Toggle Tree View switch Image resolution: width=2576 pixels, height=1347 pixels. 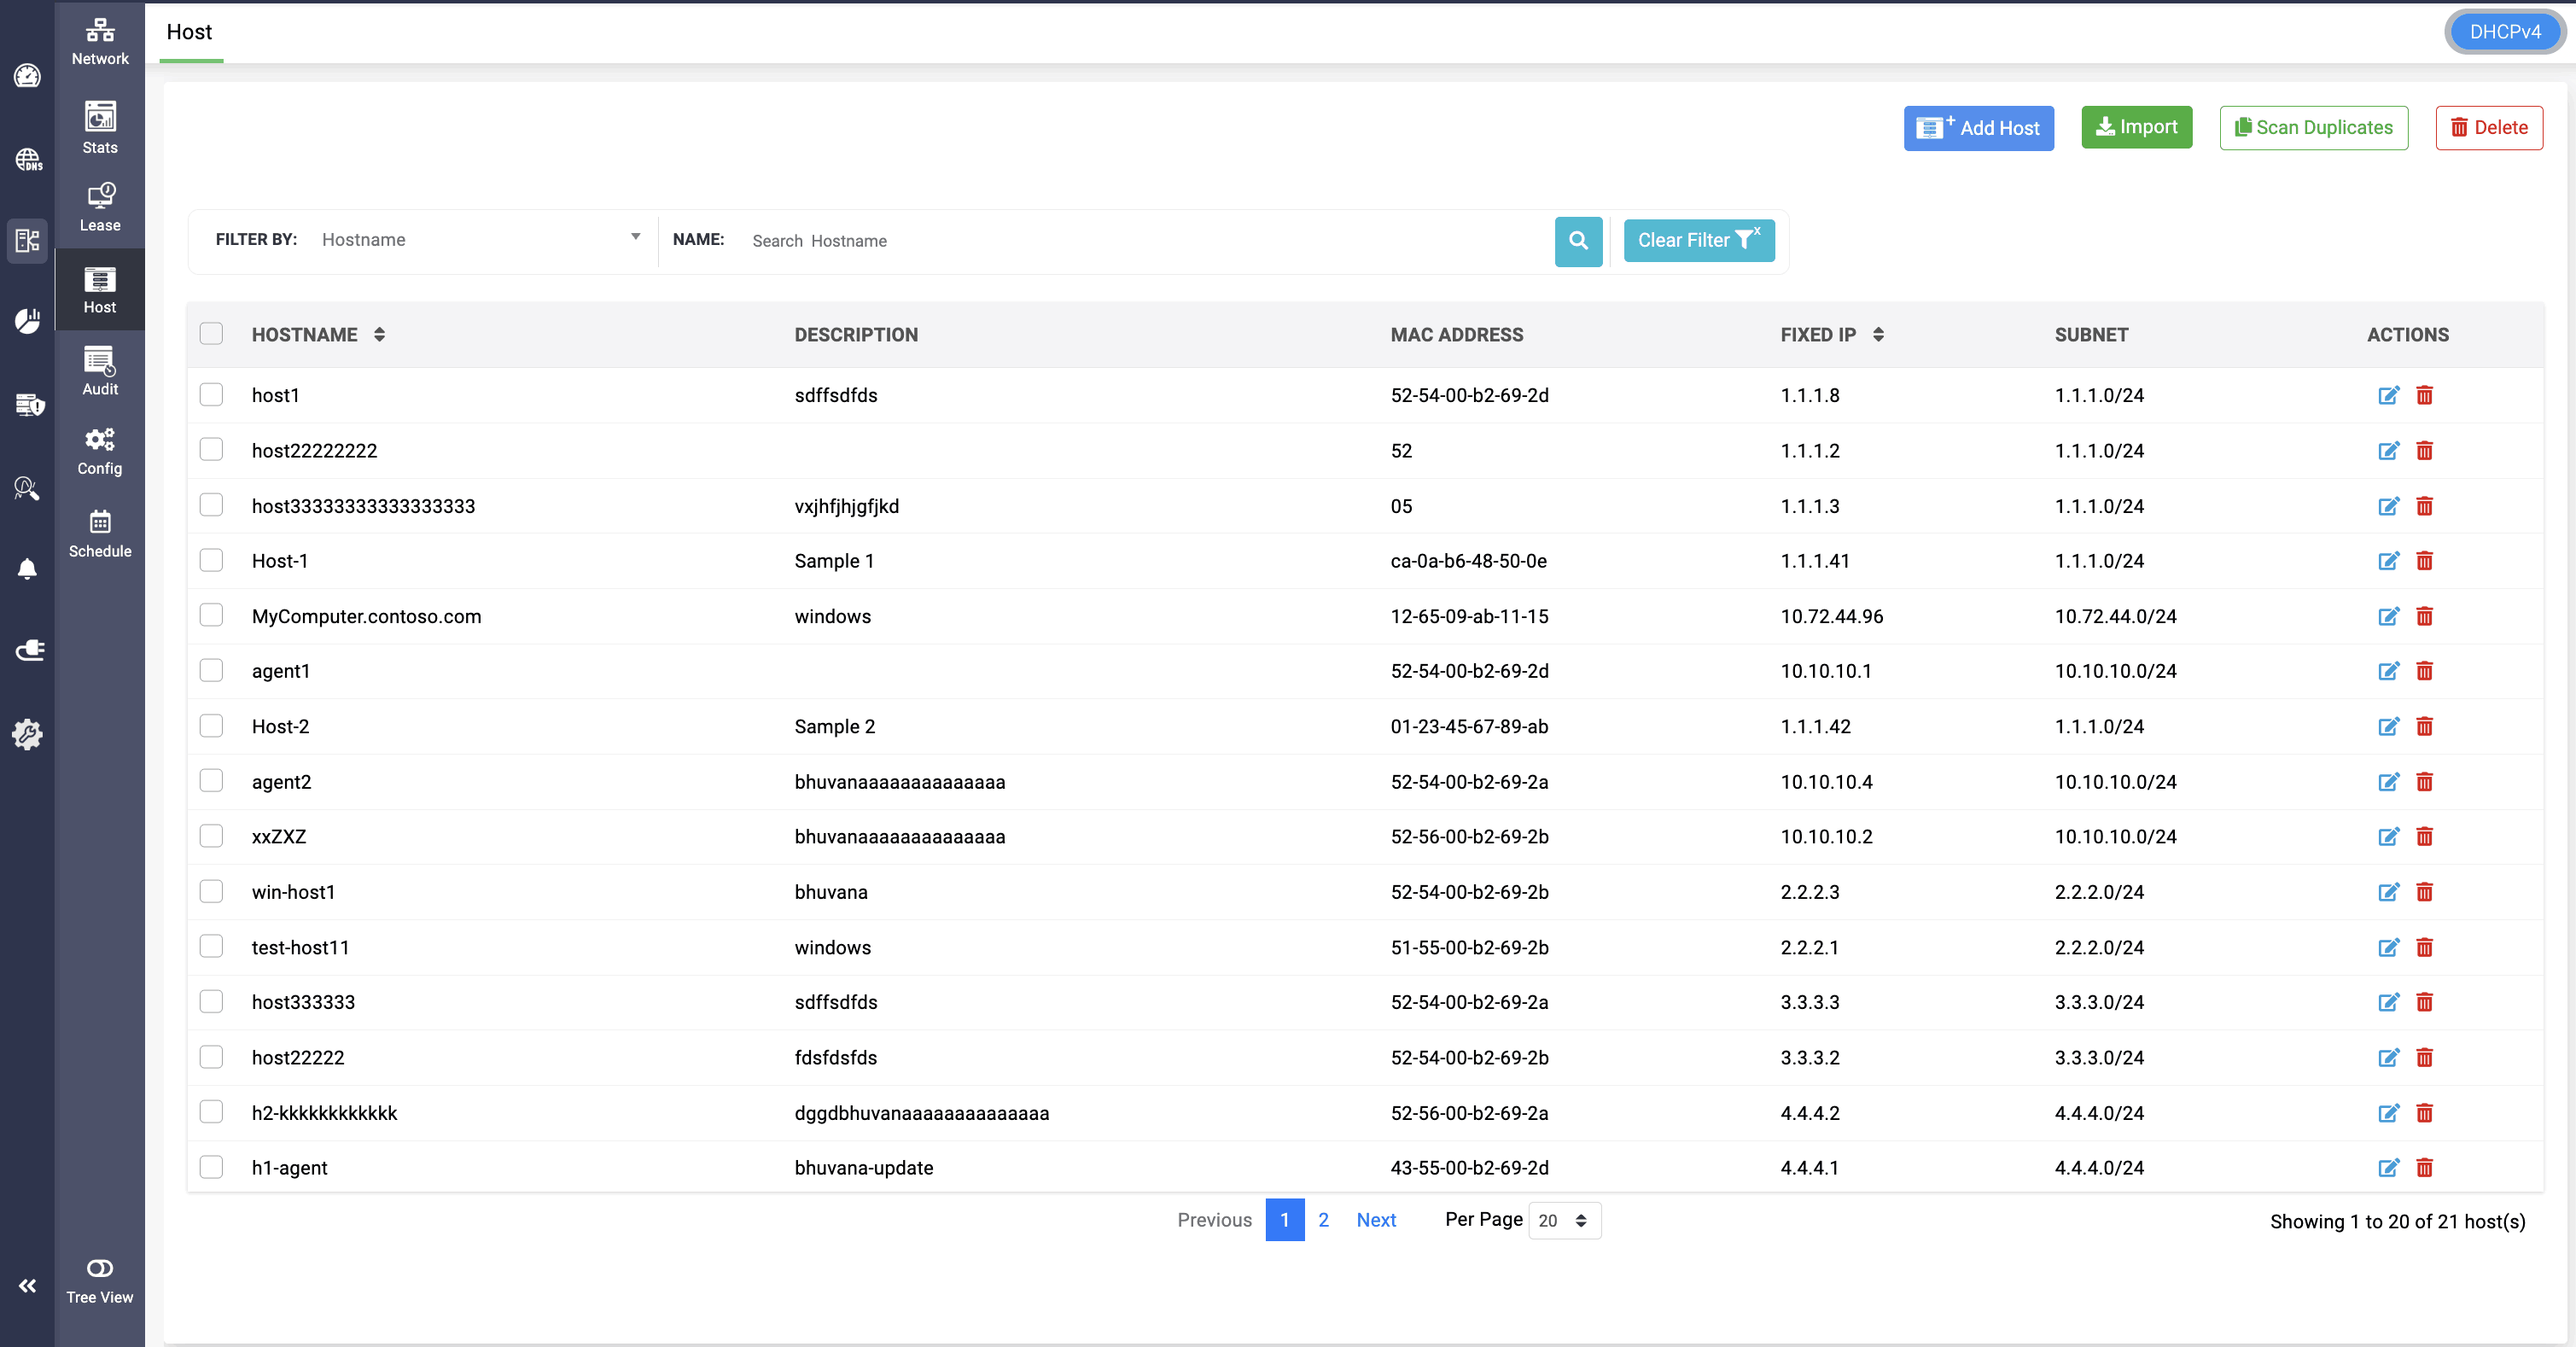[100, 1268]
